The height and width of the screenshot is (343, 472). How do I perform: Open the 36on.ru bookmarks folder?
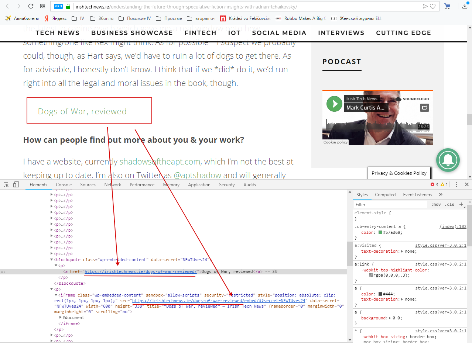tap(102, 18)
